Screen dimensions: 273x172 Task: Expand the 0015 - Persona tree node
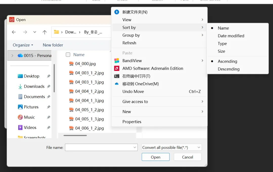12,55
